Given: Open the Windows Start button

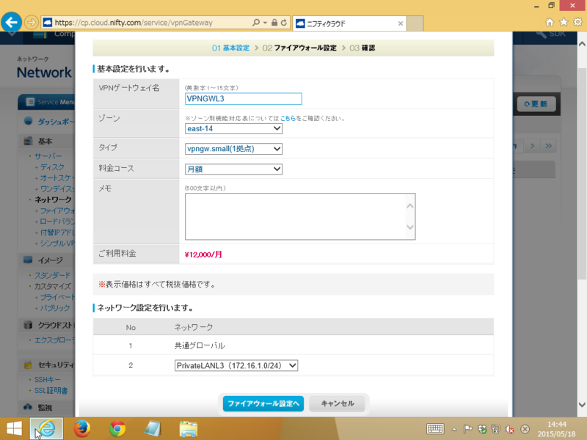Looking at the screenshot, I should pyautogui.click(x=14, y=429).
